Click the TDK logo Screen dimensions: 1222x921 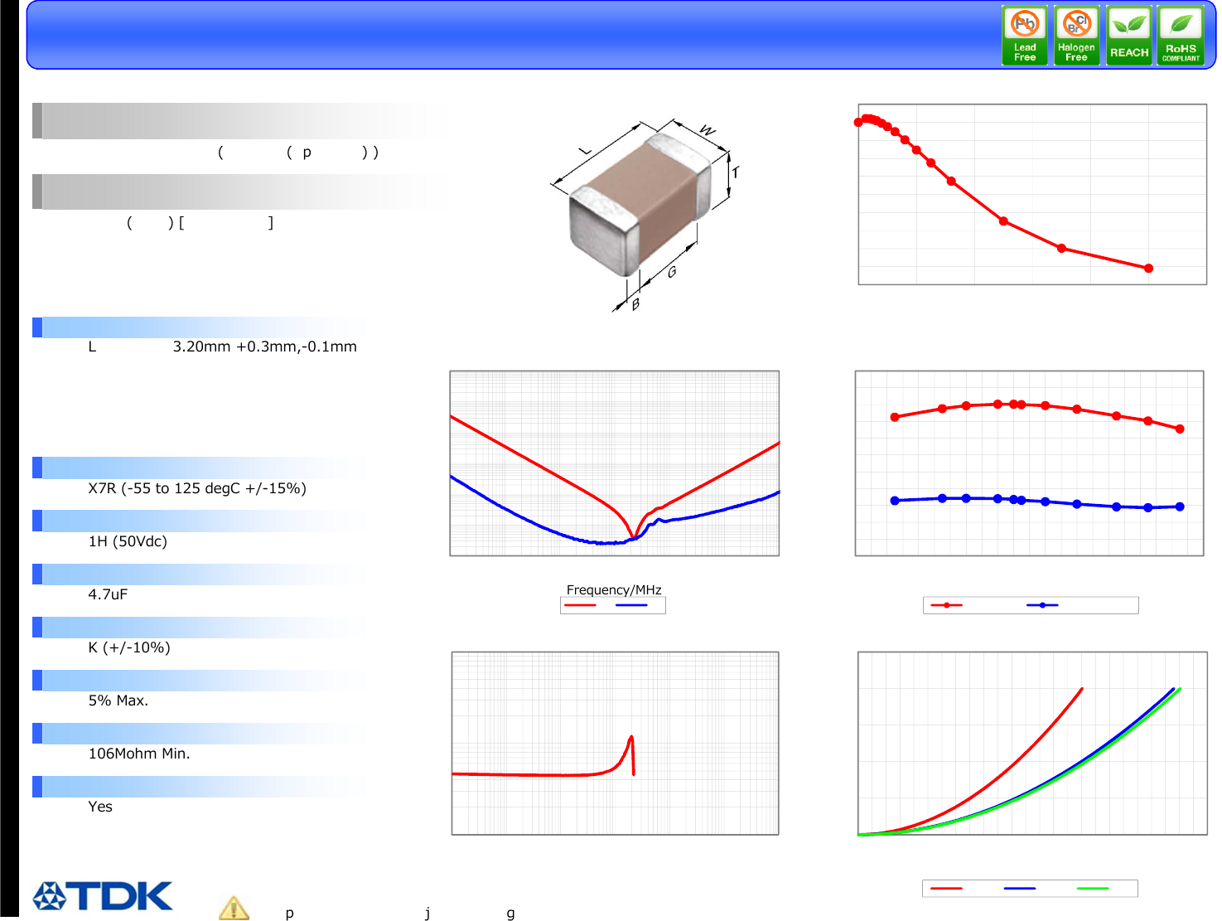pyautogui.click(x=103, y=896)
